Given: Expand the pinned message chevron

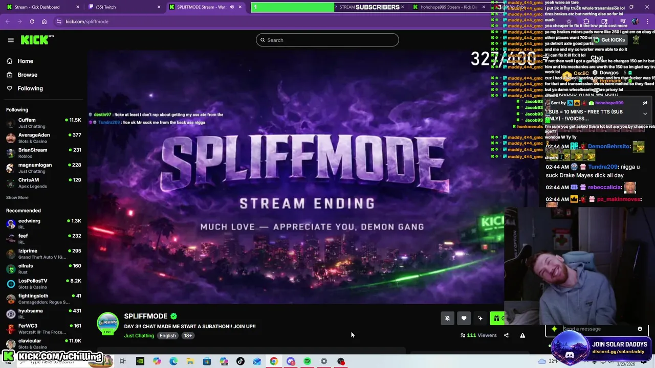Looking at the screenshot, I should click(645, 113).
